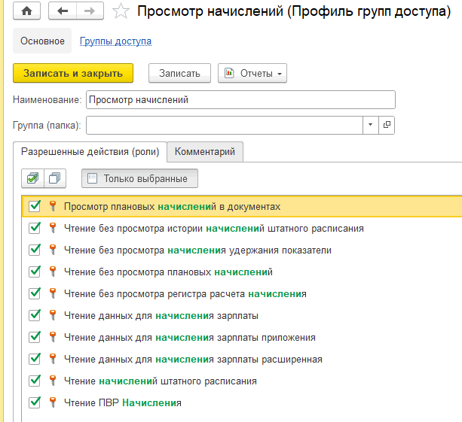Screen dimensions: 462x422
Task: Uncheck Просмотр плановых начислений в документах
Action: (x=35, y=206)
